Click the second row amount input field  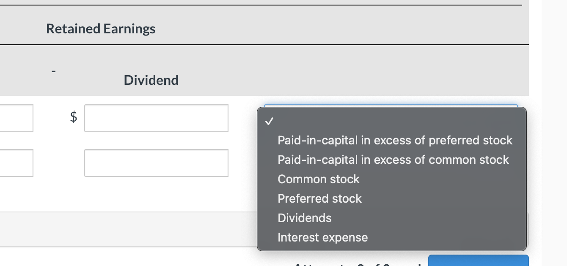(156, 163)
